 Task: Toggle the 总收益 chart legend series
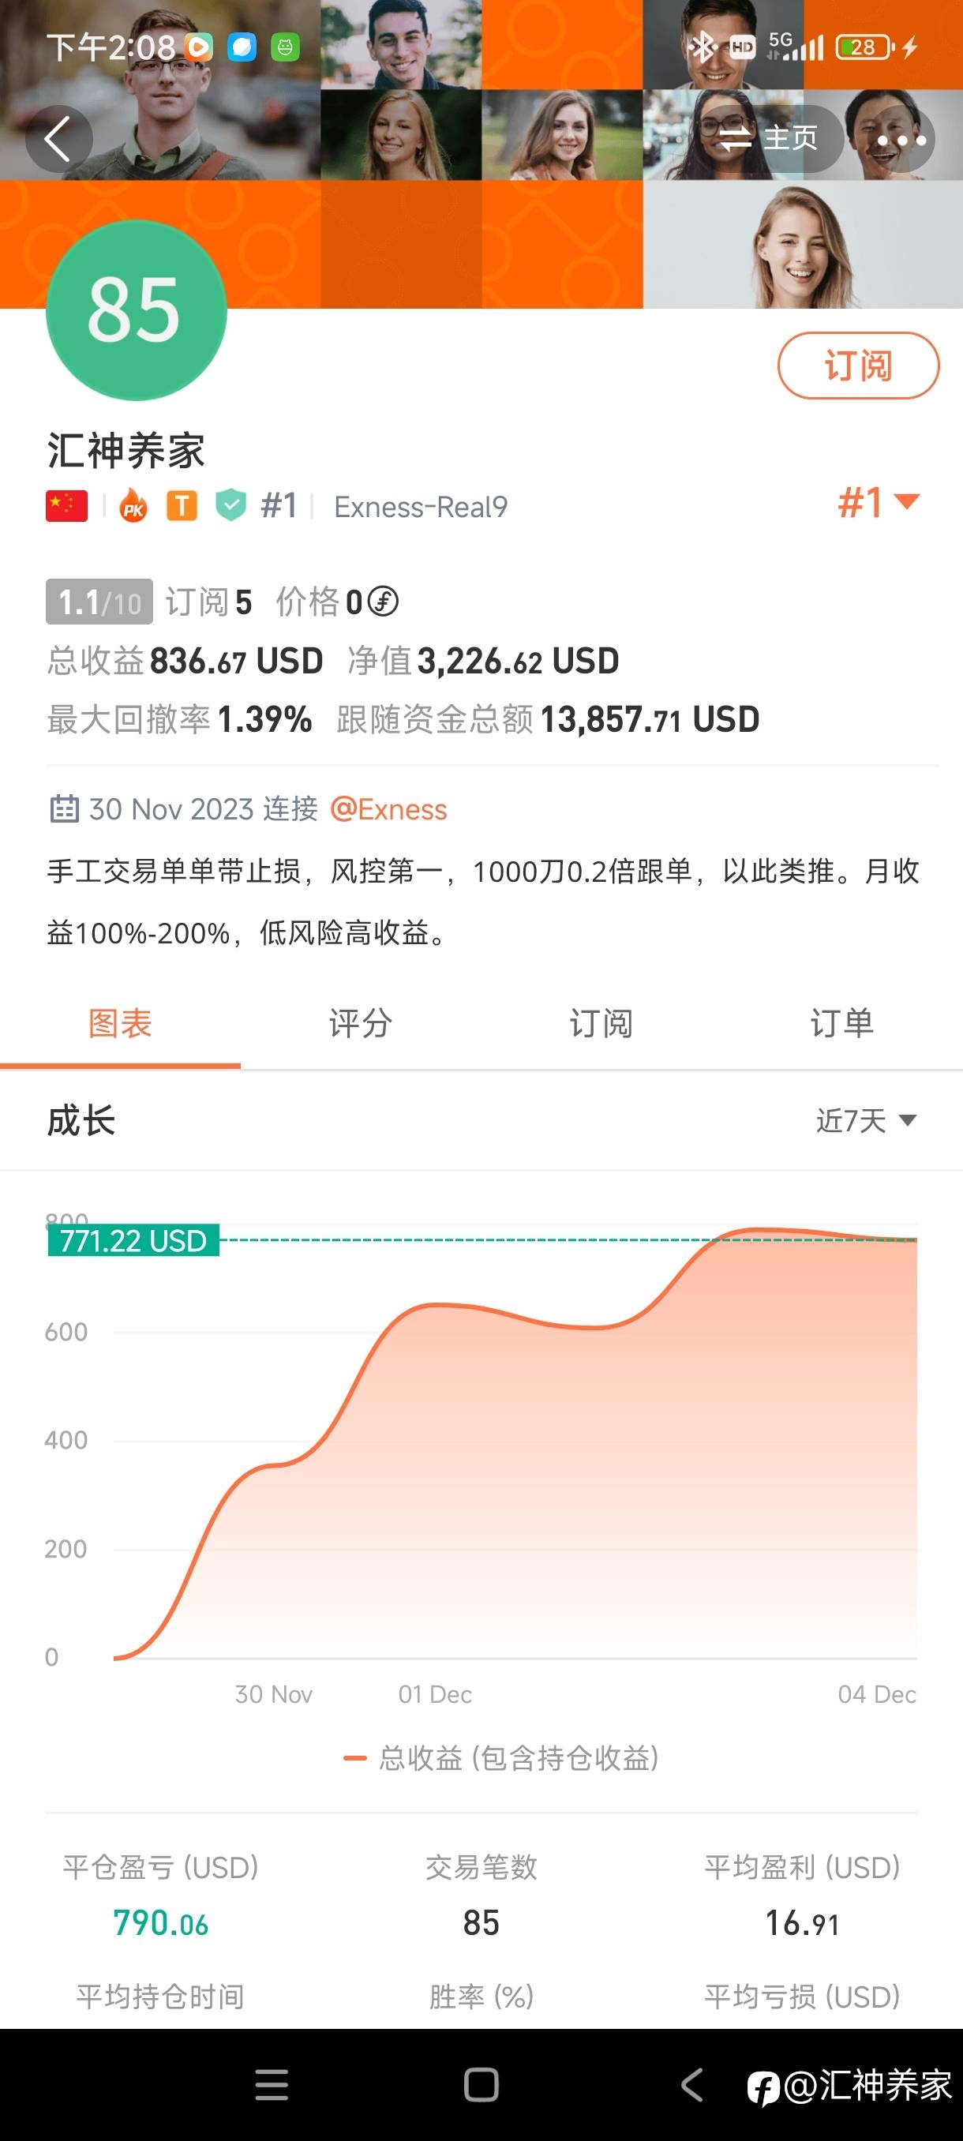[501, 1758]
